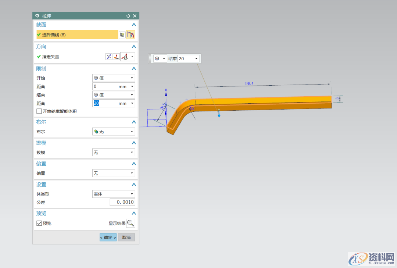Click the reset icon in 拉伸 title bar
Image resolution: width=397 pixels, height=268 pixels.
(128, 16)
